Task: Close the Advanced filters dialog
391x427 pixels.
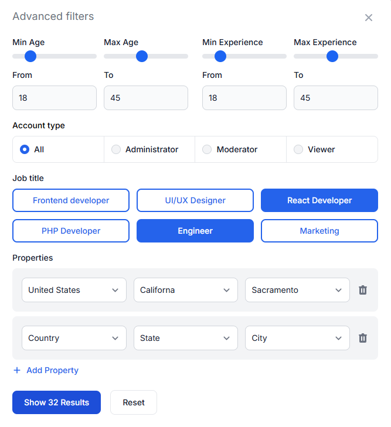Action: (369, 18)
